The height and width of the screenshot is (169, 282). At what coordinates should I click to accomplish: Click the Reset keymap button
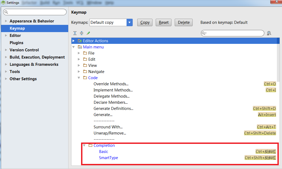(x=163, y=22)
